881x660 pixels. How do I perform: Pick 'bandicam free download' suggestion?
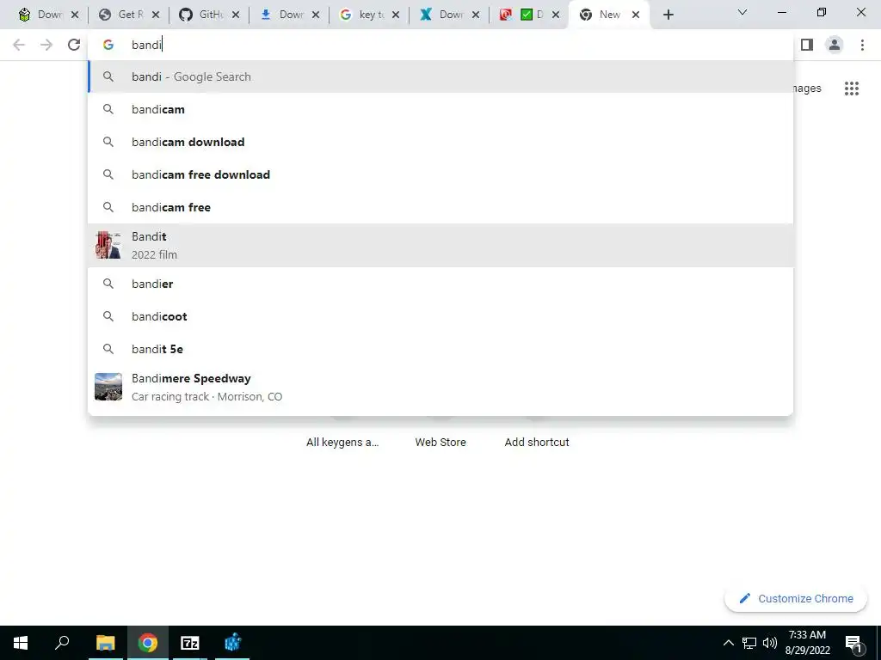pyautogui.click(x=440, y=174)
